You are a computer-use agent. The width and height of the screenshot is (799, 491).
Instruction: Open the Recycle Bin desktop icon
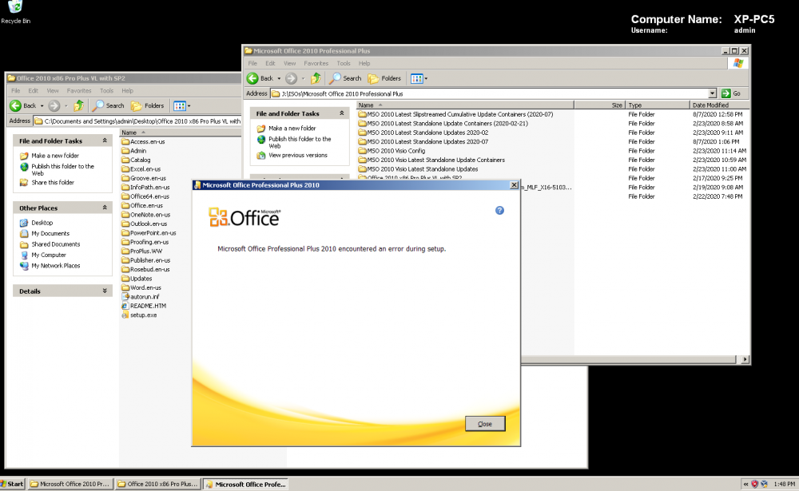pos(11,10)
